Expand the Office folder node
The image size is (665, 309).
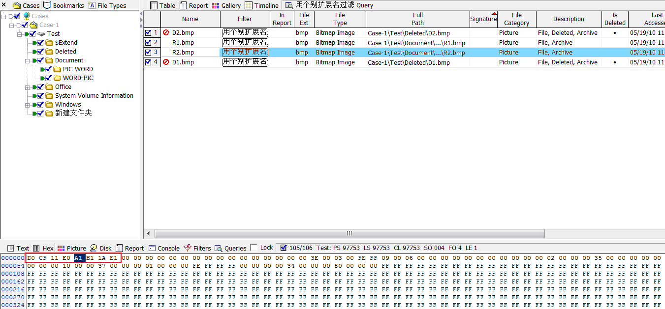(x=28, y=87)
